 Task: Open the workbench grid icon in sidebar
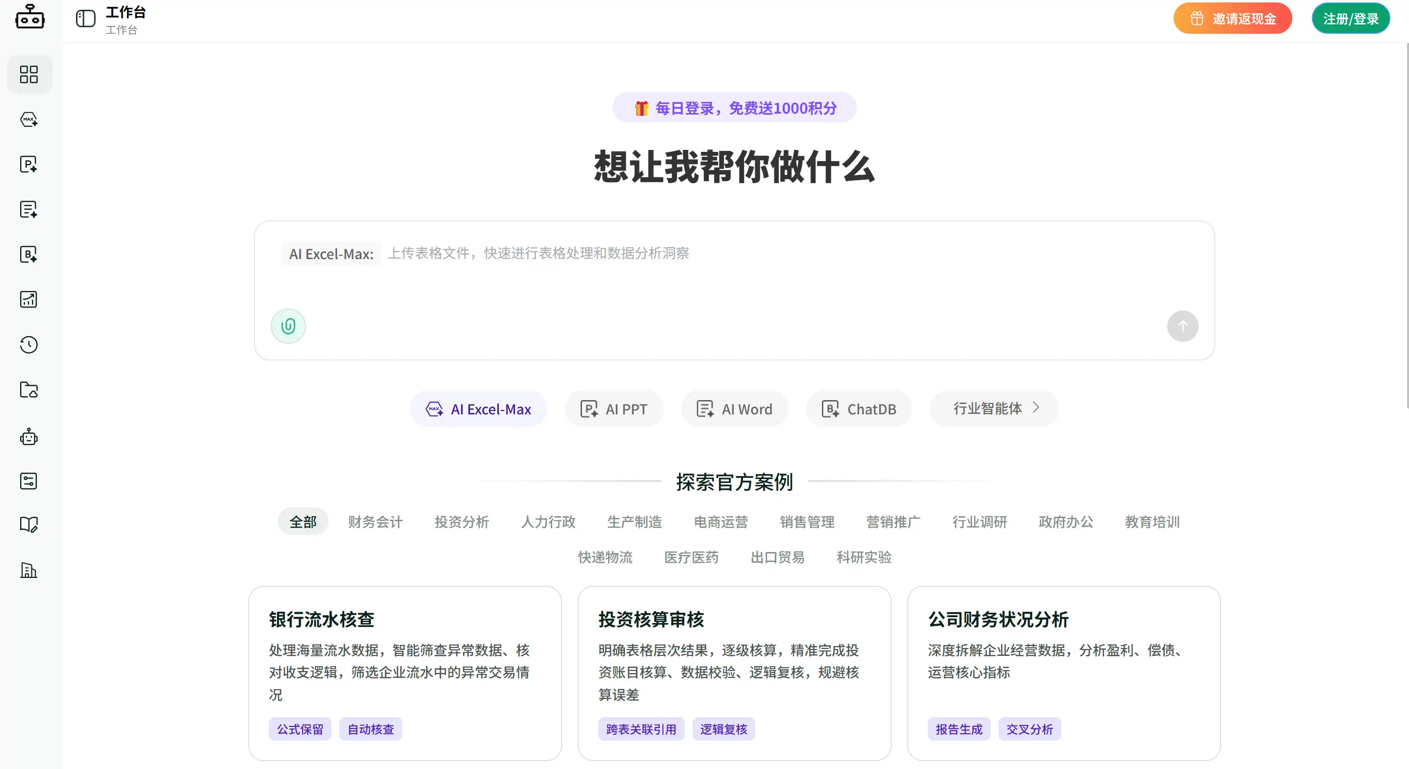pos(29,74)
